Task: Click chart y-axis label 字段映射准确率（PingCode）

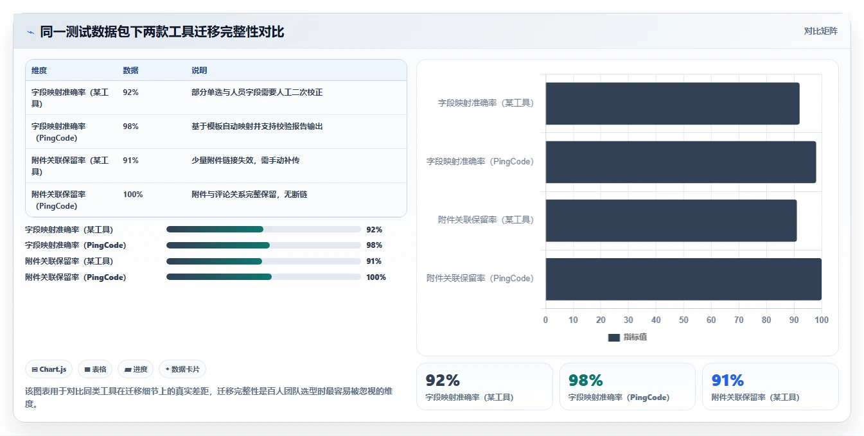Action: [x=480, y=162]
